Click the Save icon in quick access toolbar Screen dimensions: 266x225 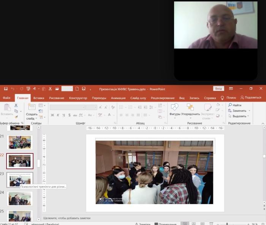6,89
